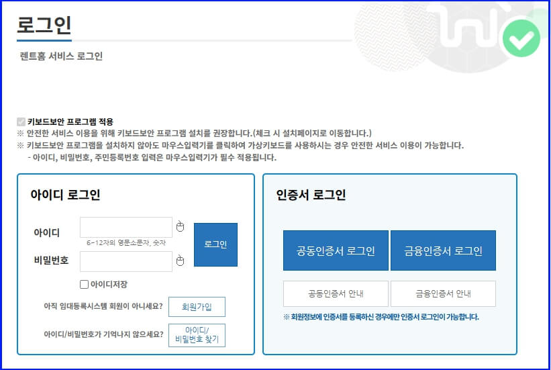Open mouse input pad beside 아이디 field

coord(180,226)
